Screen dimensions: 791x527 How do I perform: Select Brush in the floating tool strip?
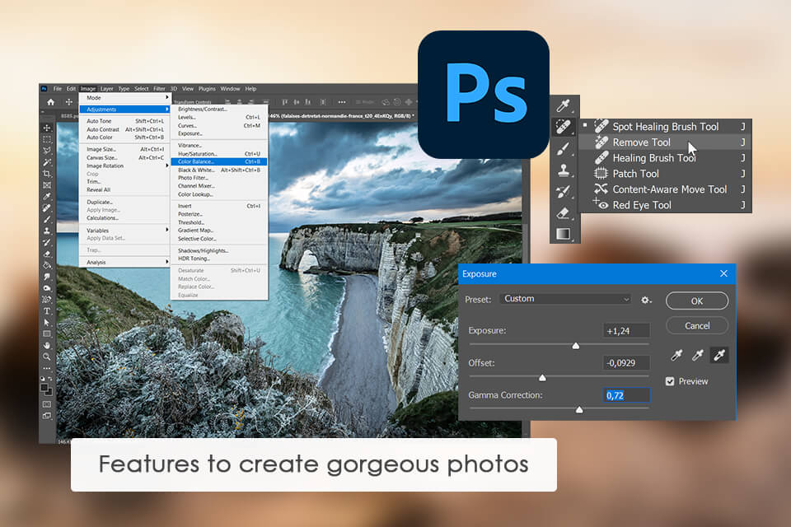pyautogui.click(x=564, y=149)
